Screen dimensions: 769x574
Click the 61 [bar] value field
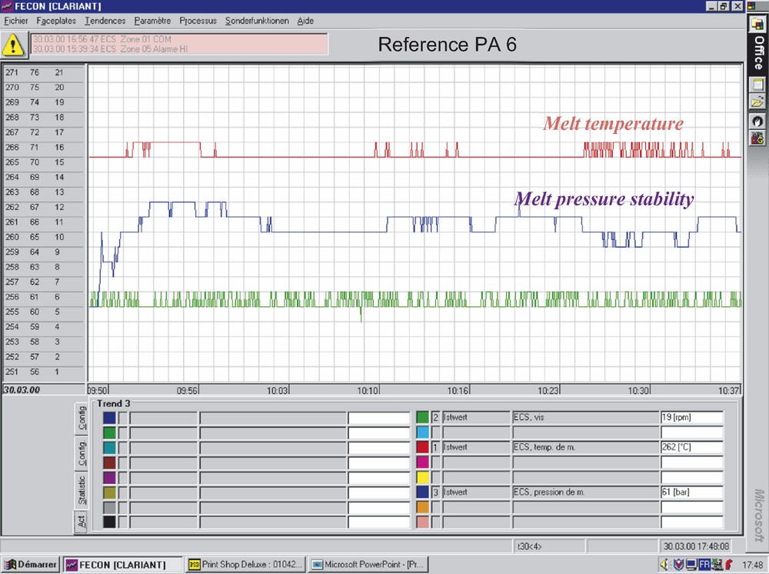tap(691, 492)
